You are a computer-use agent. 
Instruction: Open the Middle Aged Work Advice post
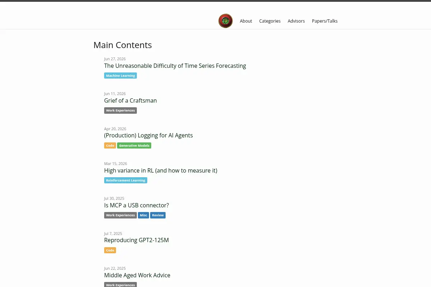point(137,275)
